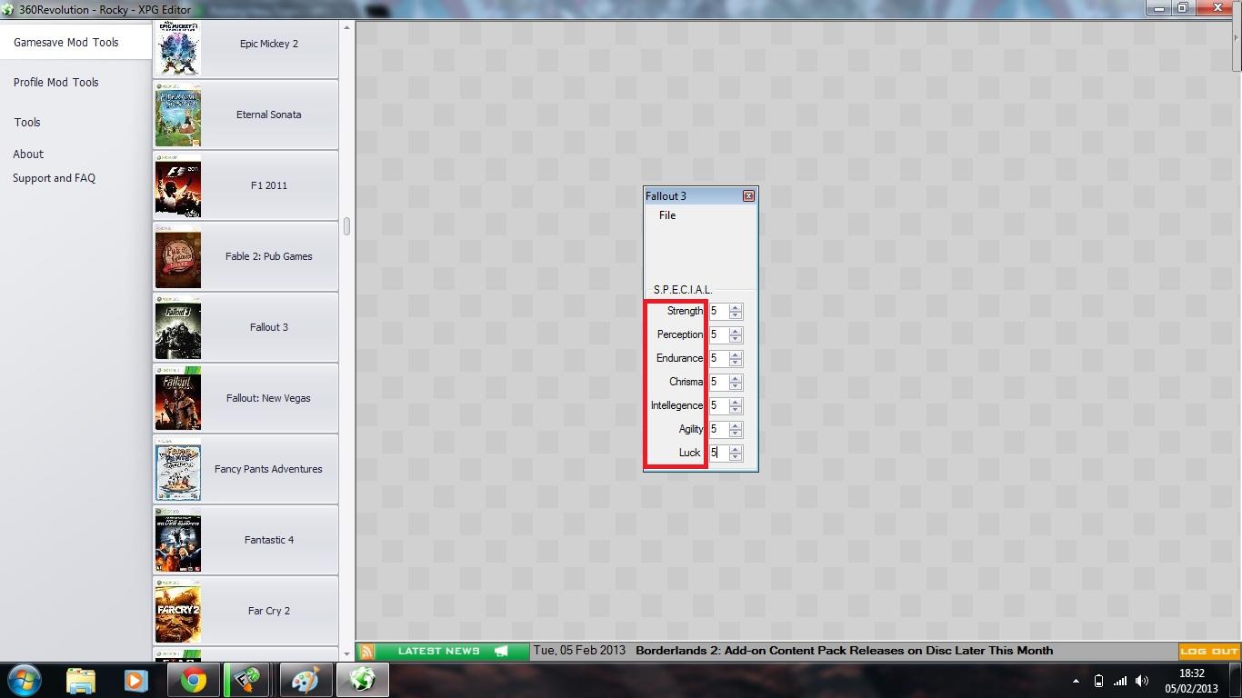Screen dimensions: 1242x698
Task: Open the RSS feed icon beside Latest News
Action: (x=366, y=652)
